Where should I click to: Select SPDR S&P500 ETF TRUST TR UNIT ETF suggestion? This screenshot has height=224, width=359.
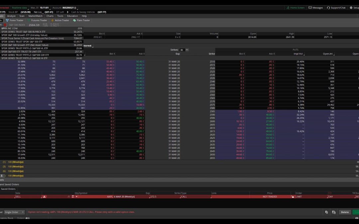click(x=42, y=52)
